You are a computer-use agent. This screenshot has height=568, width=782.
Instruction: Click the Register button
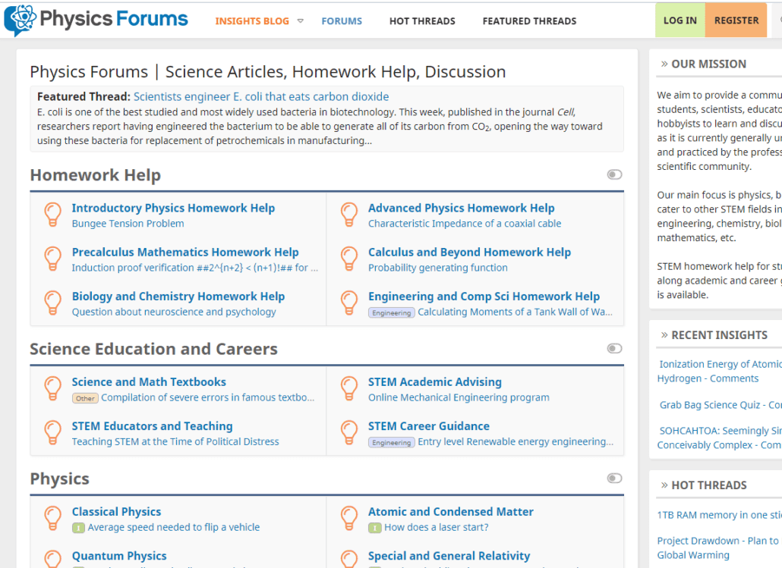click(x=736, y=20)
